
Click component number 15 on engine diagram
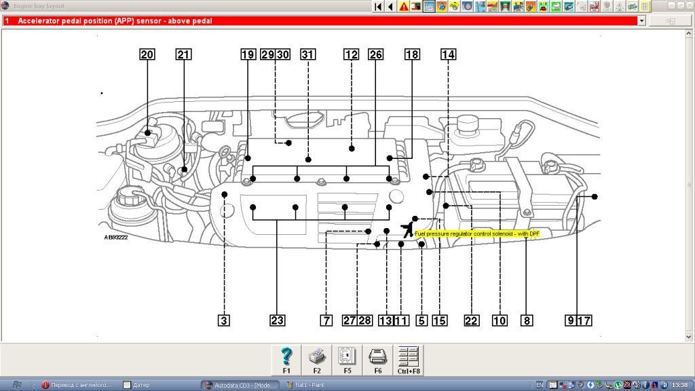[x=440, y=320]
